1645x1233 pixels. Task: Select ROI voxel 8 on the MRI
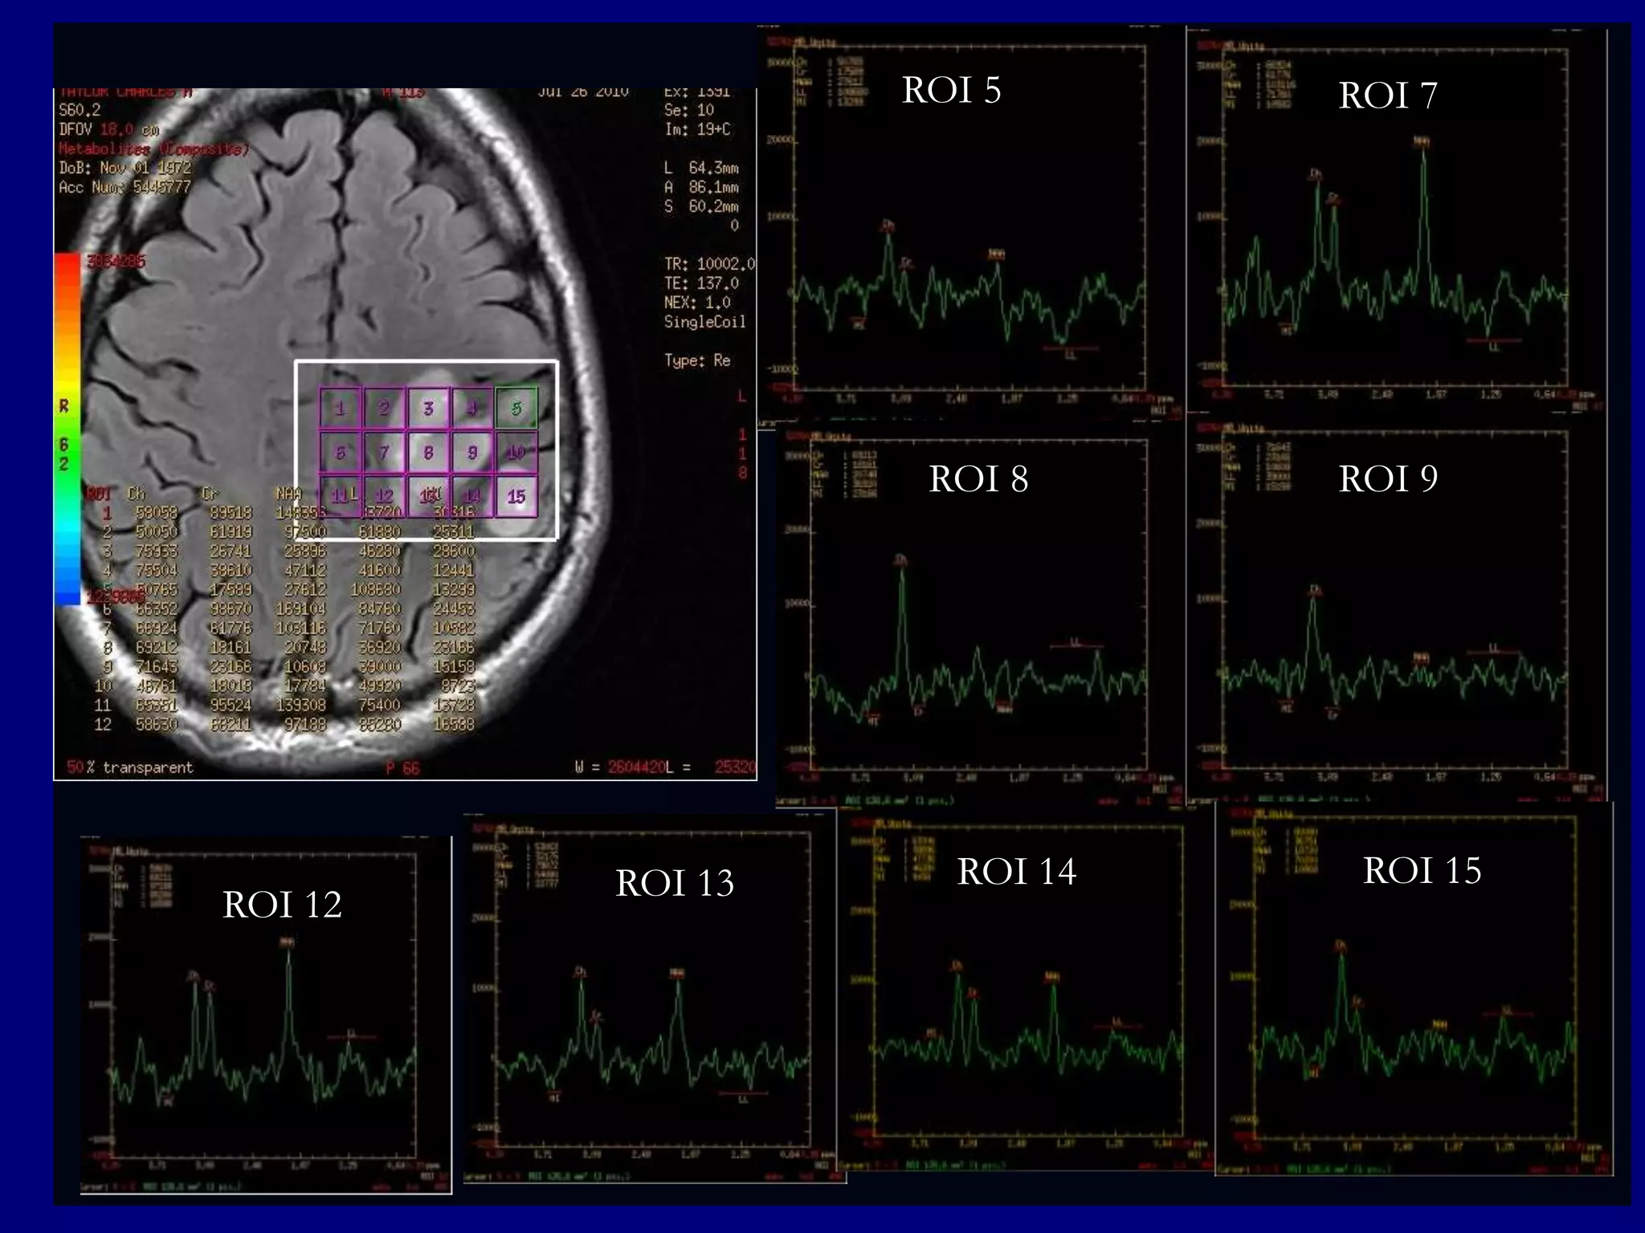428,452
